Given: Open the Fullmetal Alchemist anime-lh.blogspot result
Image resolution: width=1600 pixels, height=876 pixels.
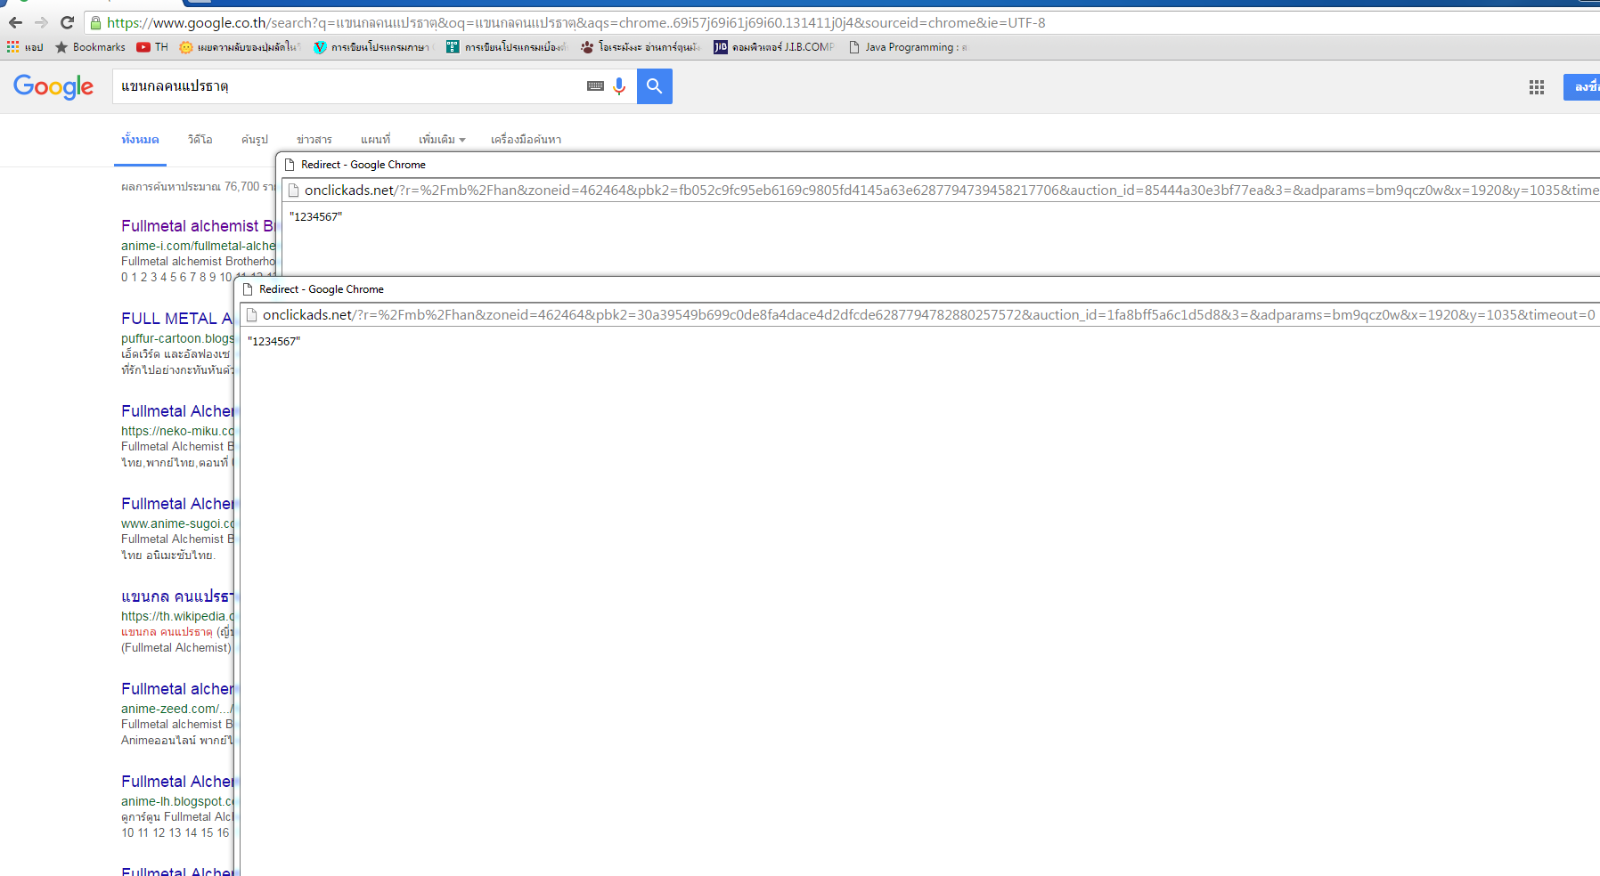Looking at the screenshot, I should [177, 782].
